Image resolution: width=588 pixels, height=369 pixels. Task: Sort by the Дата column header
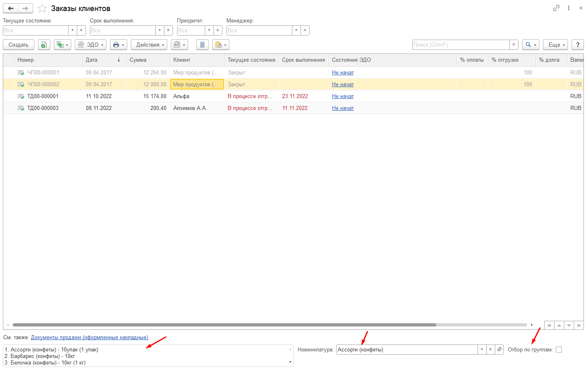104,60
